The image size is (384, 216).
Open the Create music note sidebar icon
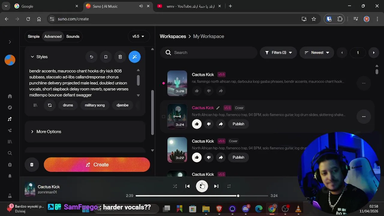[x=10, y=119]
